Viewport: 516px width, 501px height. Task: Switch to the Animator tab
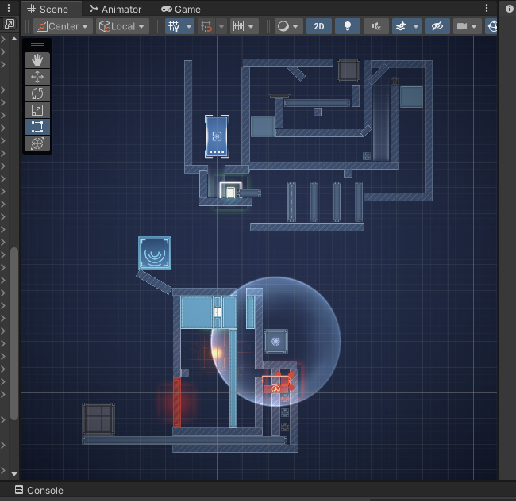coord(115,9)
